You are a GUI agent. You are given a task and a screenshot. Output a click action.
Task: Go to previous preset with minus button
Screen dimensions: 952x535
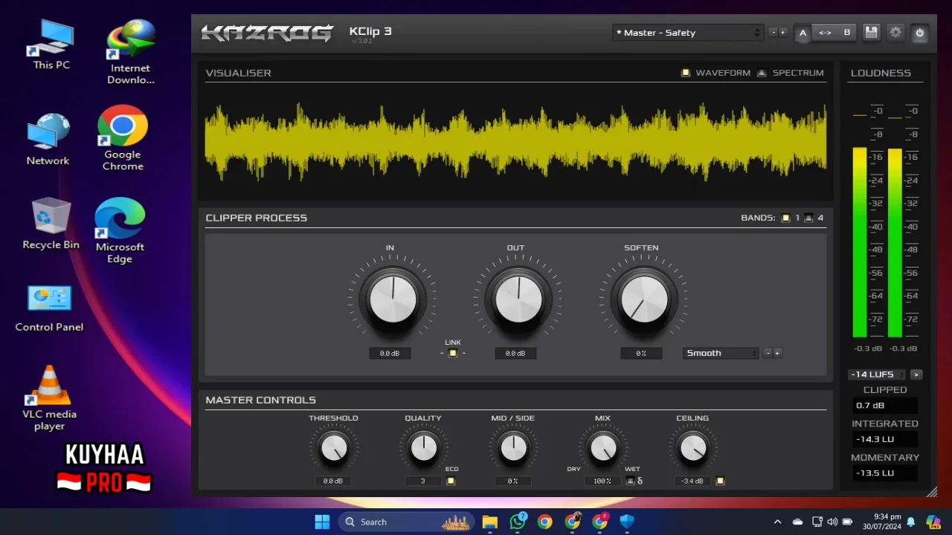click(x=773, y=33)
